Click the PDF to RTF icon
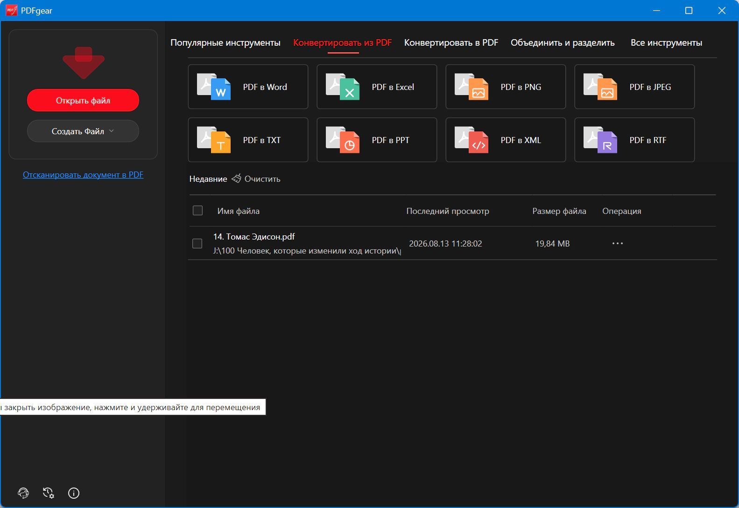 pyautogui.click(x=600, y=140)
